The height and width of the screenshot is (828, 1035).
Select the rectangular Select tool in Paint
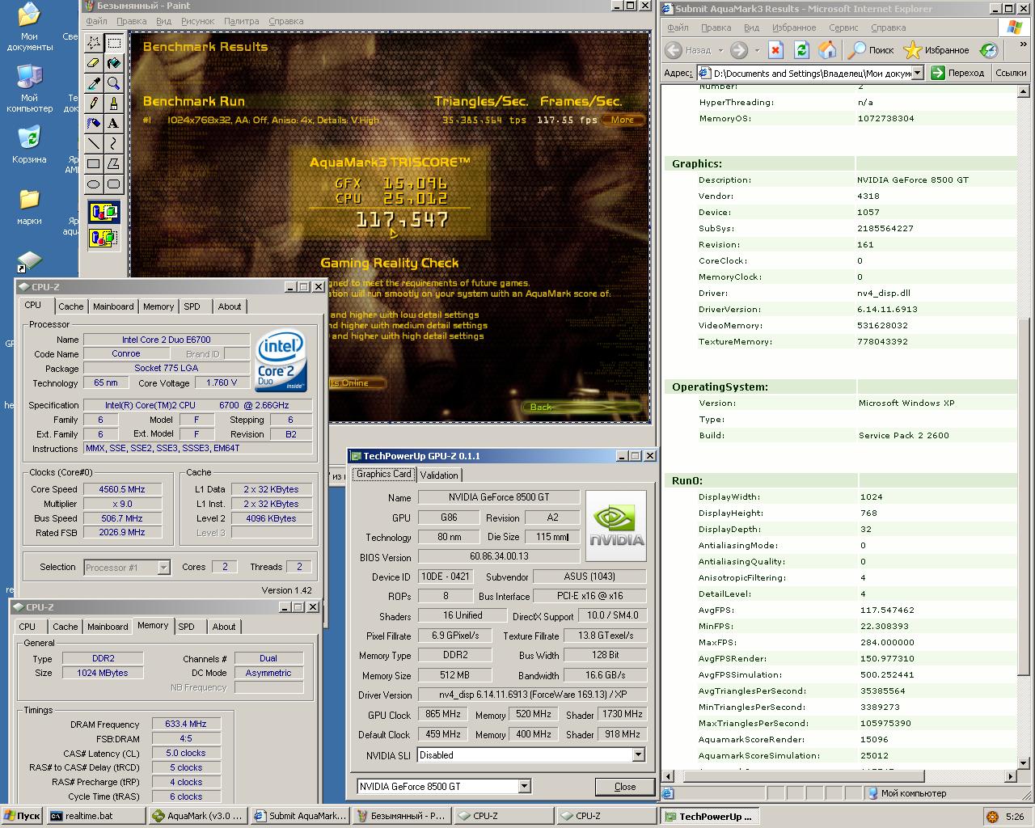pyautogui.click(x=114, y=43)
